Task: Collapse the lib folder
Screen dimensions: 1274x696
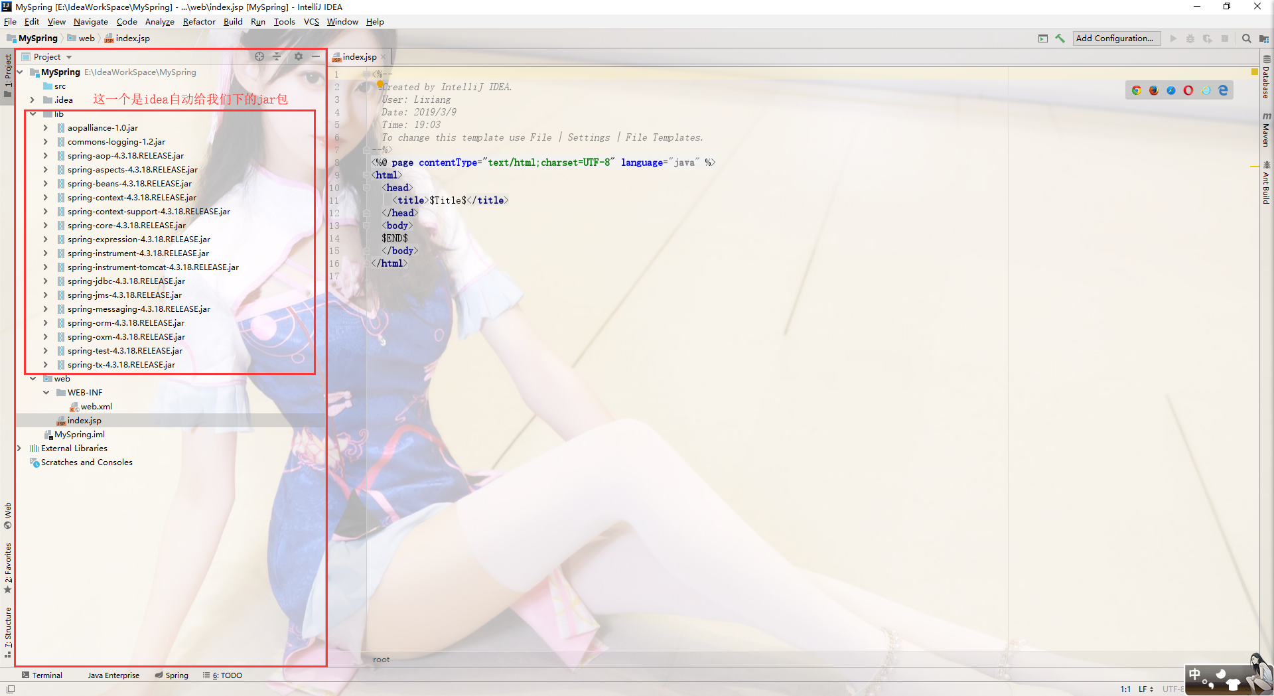Action: click(33, 113)
